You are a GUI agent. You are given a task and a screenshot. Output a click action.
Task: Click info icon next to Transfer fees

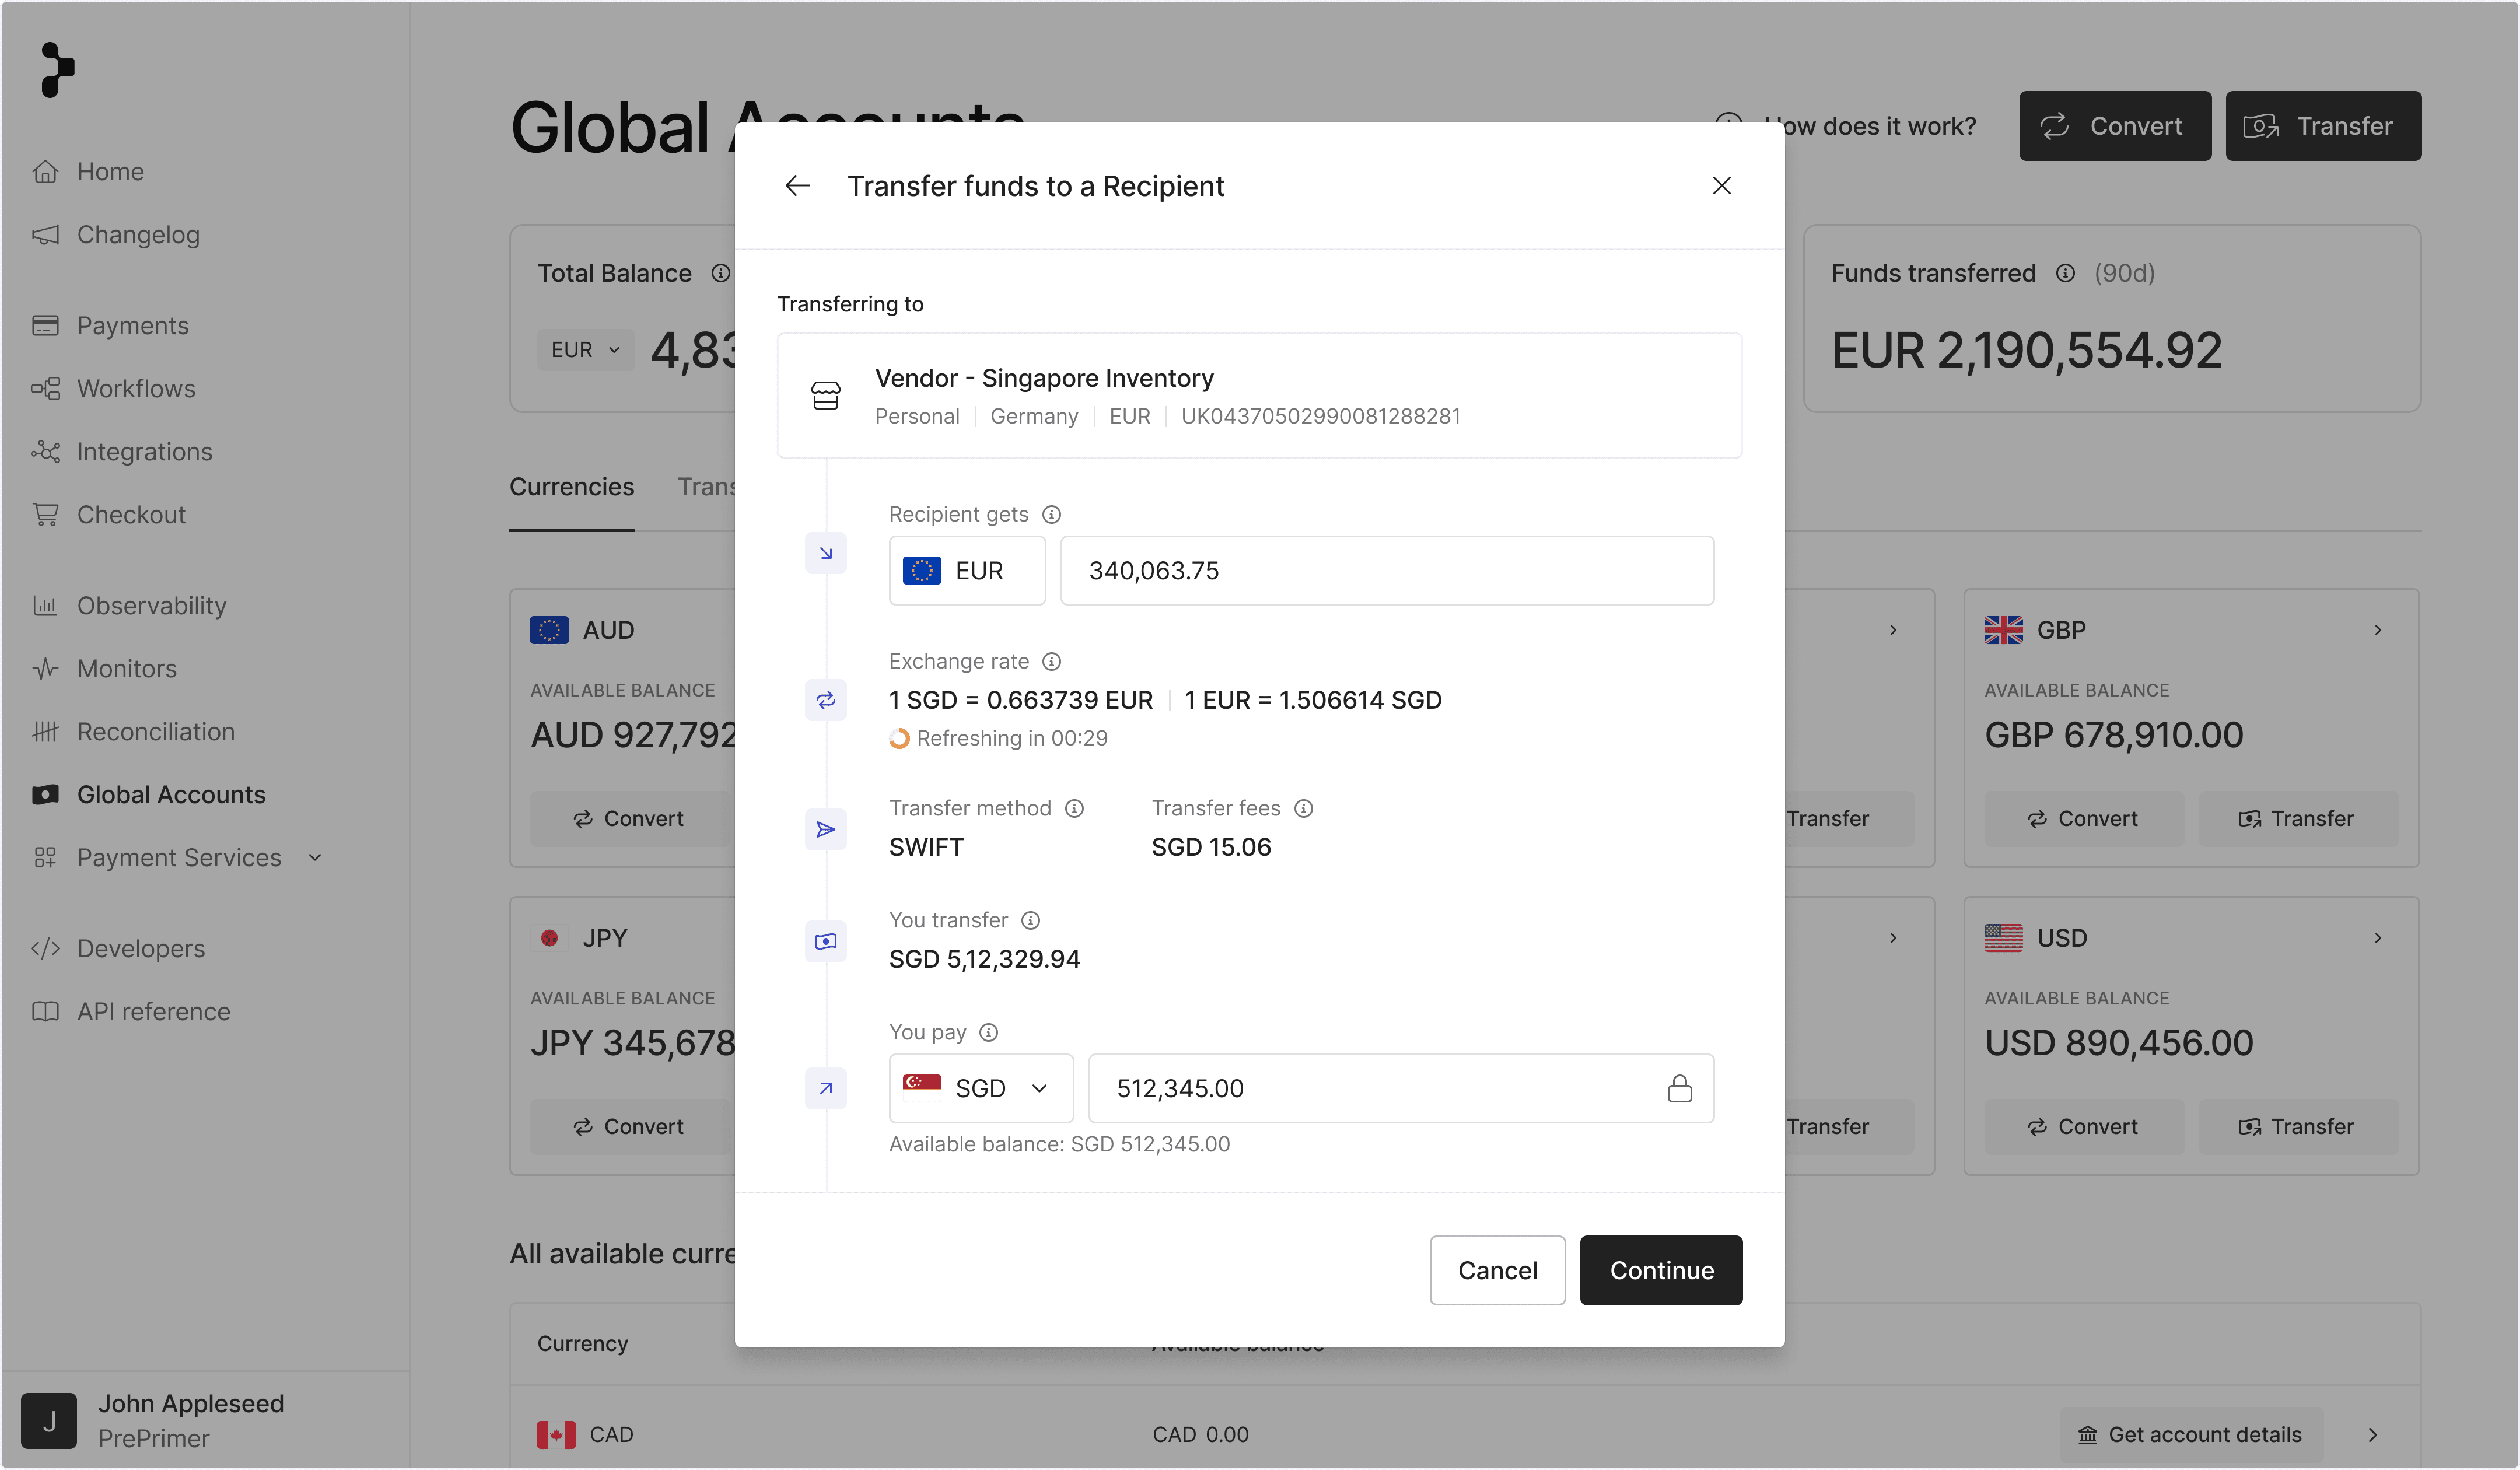[x=1303, y=808]
